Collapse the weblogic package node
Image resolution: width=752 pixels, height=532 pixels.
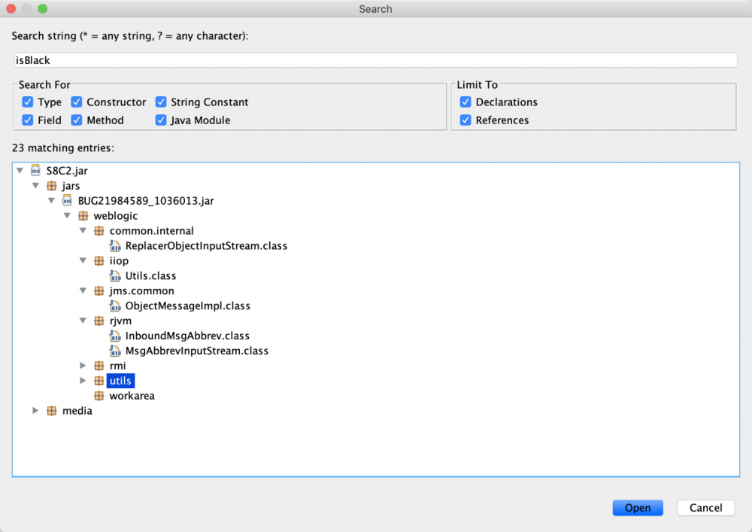click(67, 215)
